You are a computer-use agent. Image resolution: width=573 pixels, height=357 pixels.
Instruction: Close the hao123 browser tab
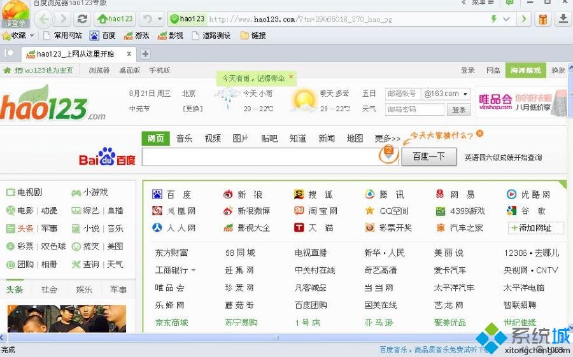[x=129, y=54]
